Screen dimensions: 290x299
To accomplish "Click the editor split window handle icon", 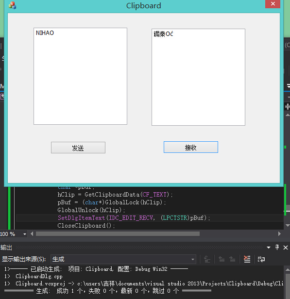I will [288, 106].
